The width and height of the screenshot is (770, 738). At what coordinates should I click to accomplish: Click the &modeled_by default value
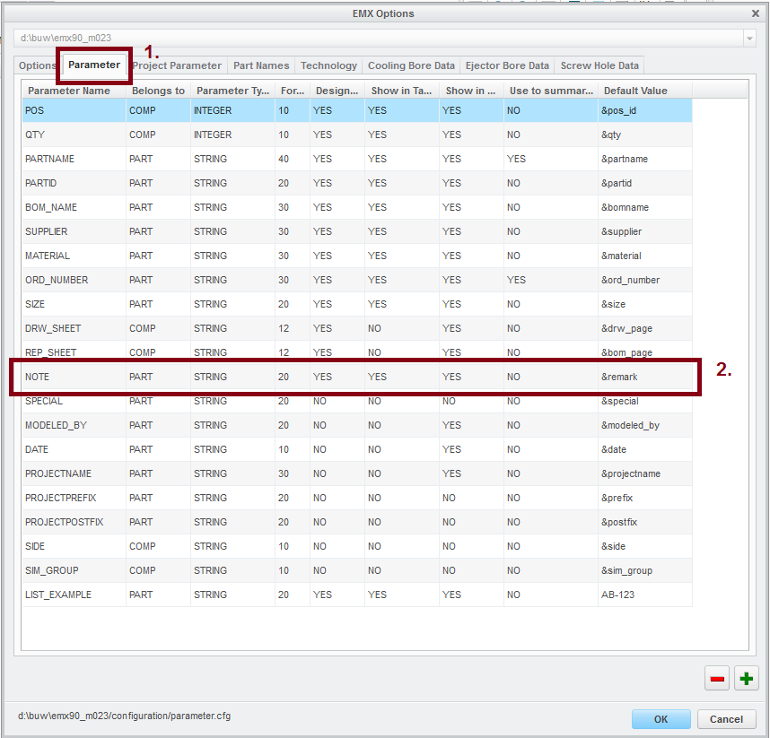click(630, 425)
